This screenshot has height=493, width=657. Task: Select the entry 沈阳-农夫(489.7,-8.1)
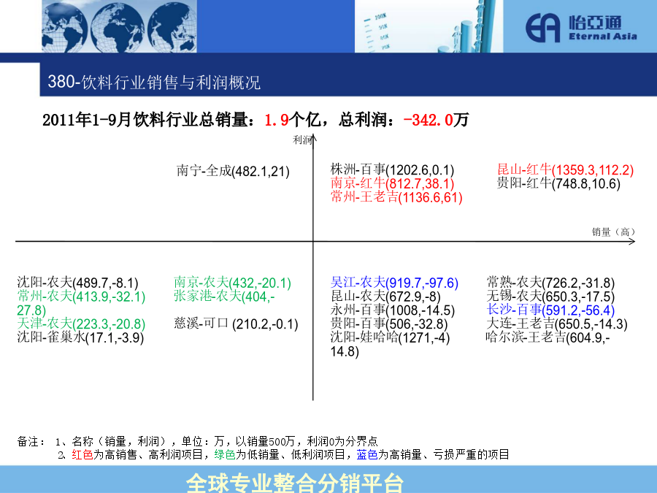77,283
